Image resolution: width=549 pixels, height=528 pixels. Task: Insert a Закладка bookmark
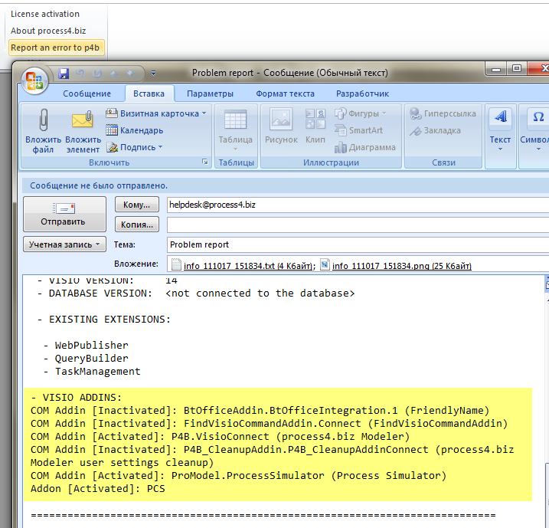435,130
